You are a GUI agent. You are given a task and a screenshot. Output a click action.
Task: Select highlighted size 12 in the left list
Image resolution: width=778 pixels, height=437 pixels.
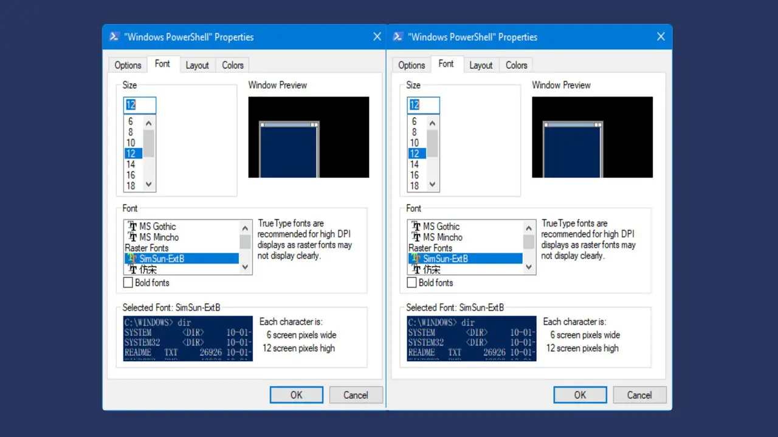pyautogui.click(x=133, y=154)
